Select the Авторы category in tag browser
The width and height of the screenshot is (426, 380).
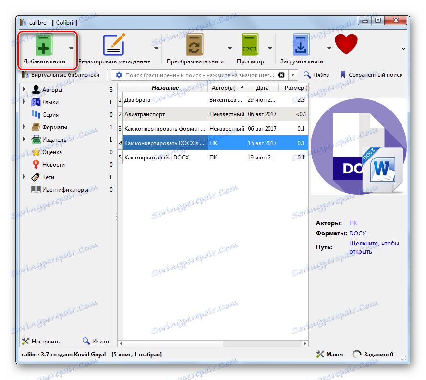pos(52,90)
